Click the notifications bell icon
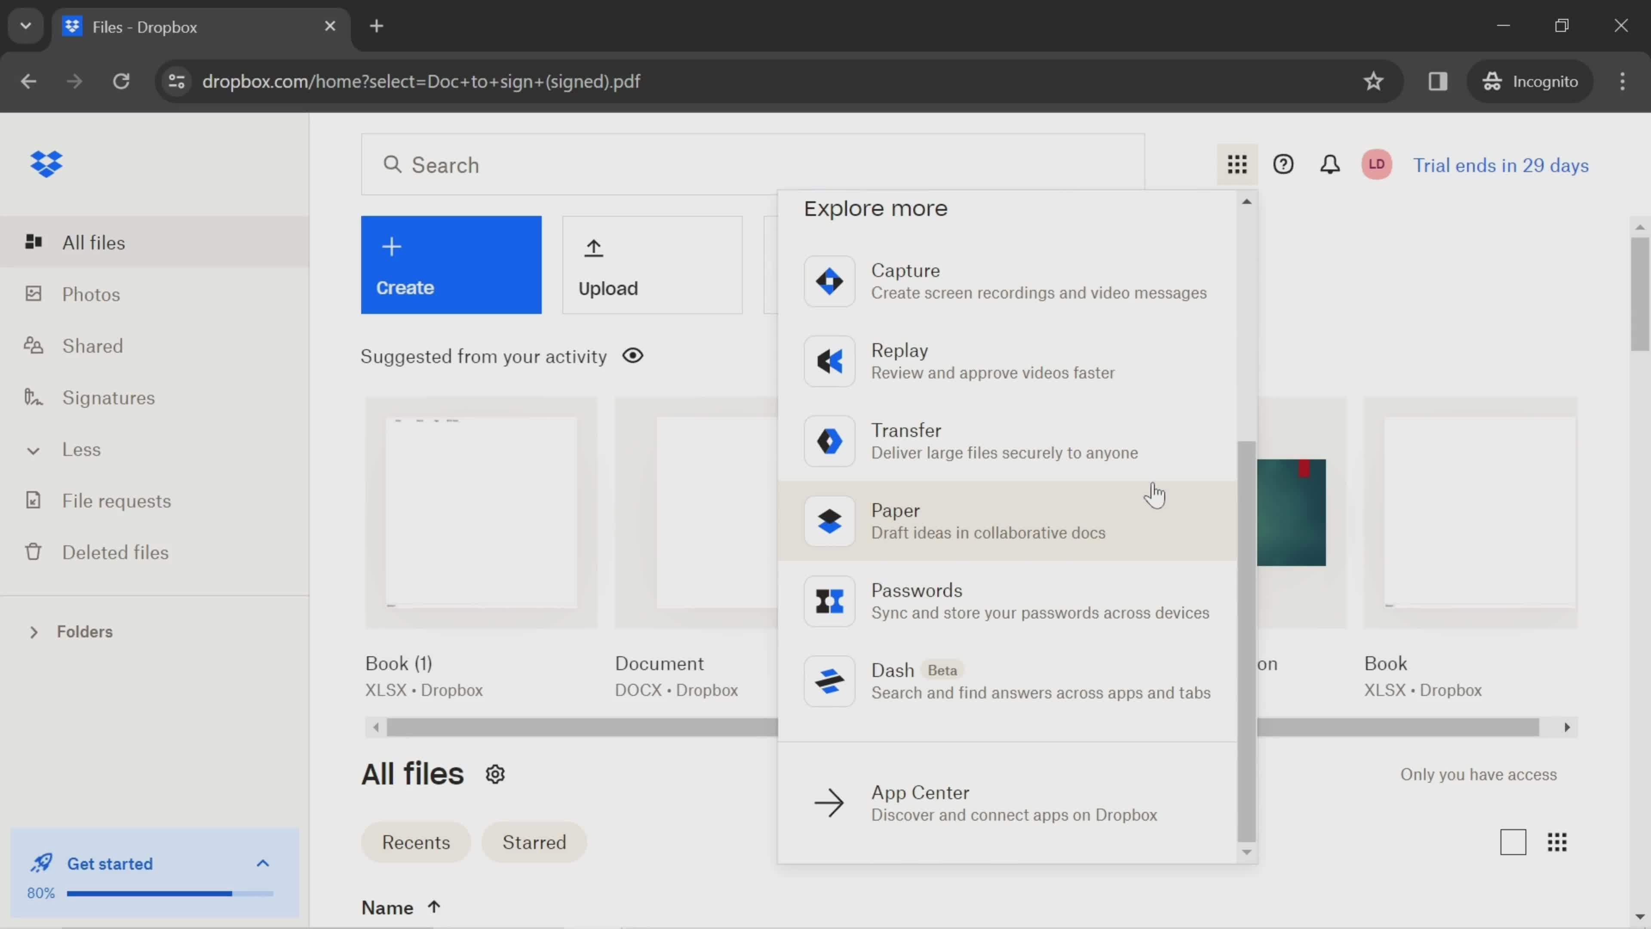The height and width of the screenshot is (929, 1651). 1330,164
